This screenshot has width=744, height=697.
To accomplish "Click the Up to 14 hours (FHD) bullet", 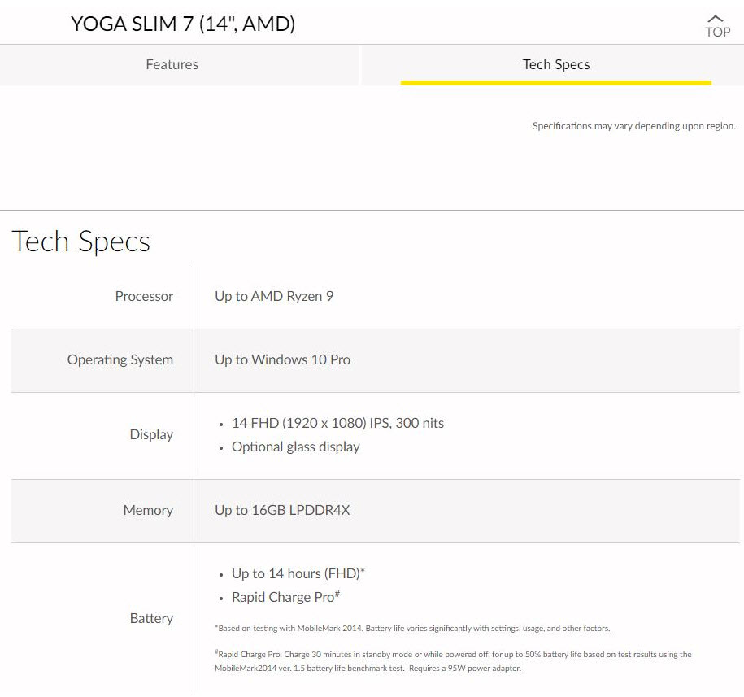I will click(298, 574).
